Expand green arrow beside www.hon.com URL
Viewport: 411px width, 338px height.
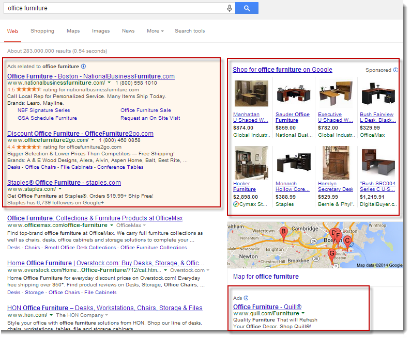pos(51,315)
